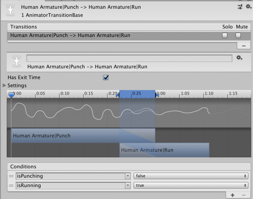Viewport: 253px width, 199px height.
Task: Click the transition end marker arrow on the timeline
Action: click(x=157, y=95)
